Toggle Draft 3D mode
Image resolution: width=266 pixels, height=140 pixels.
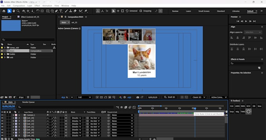coord(169,97)
